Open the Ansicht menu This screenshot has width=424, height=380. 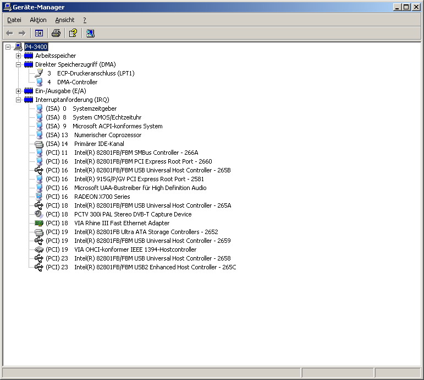[x=65, y=20]
